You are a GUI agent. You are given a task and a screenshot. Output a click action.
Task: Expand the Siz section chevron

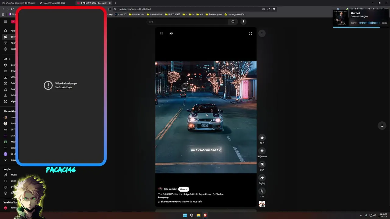point(9,59)
